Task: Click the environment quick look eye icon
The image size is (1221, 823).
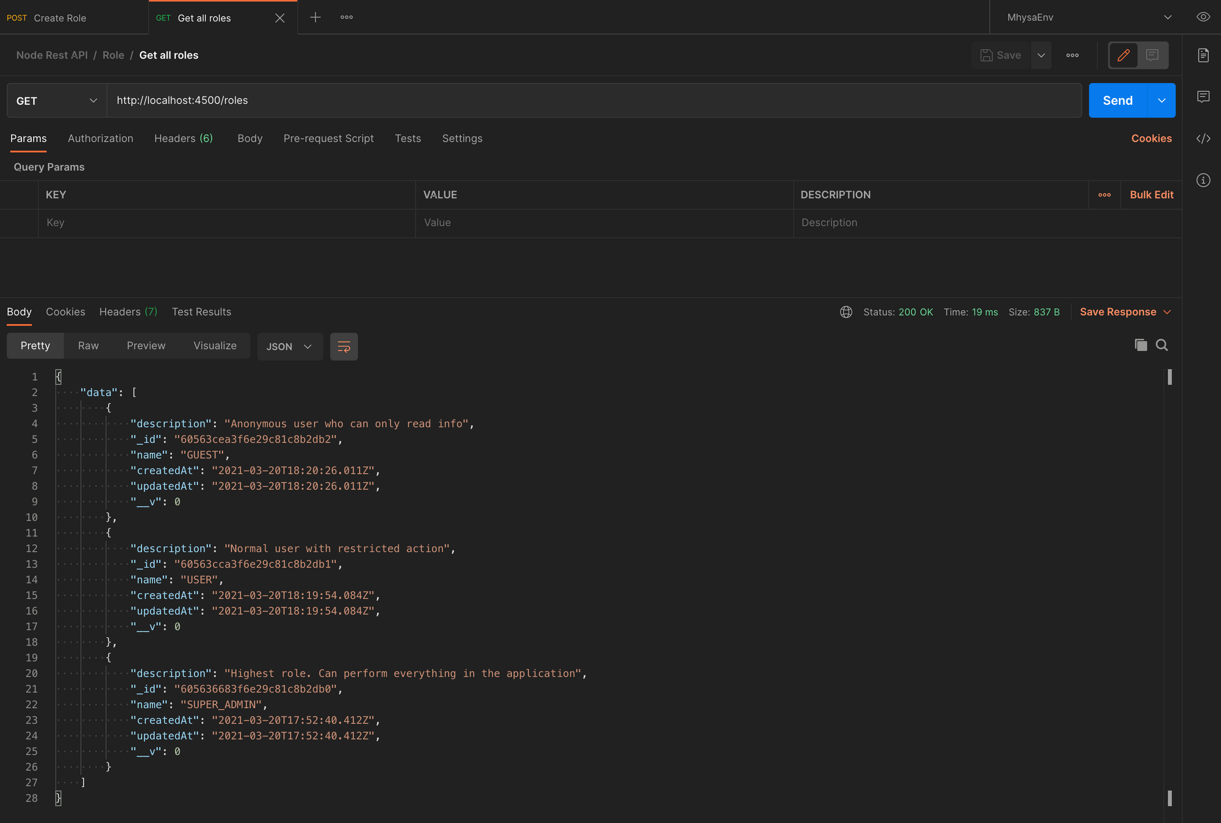Action: point(1203,17)
